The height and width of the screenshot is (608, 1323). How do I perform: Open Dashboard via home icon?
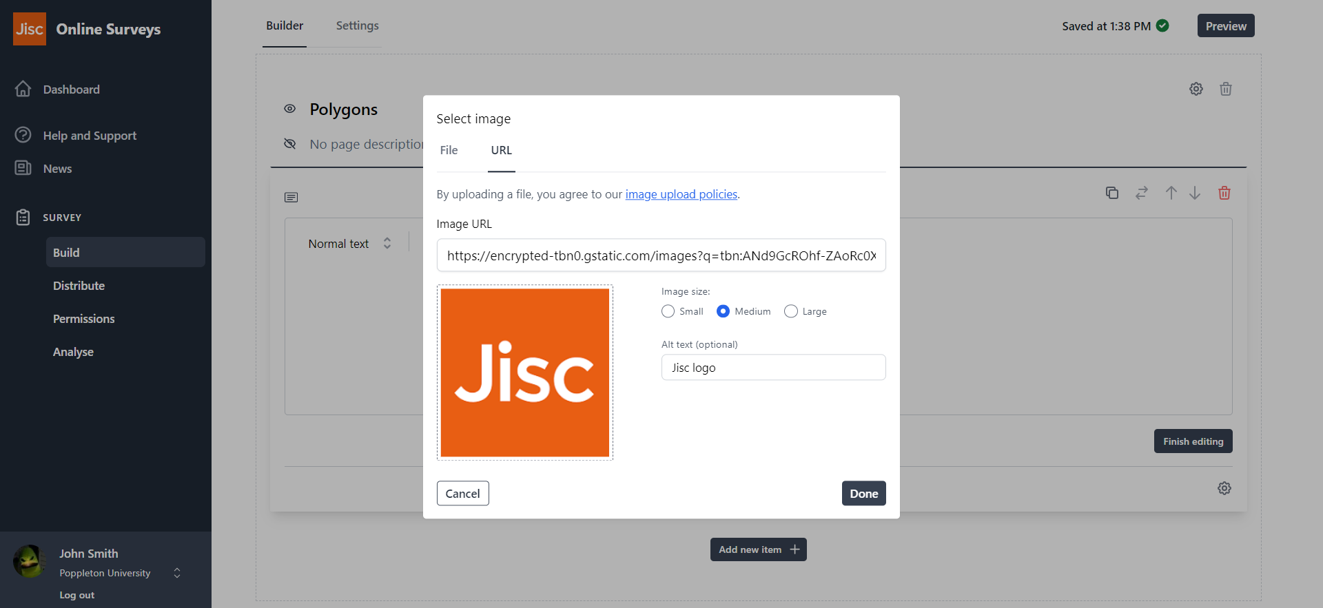coord(23,89)
